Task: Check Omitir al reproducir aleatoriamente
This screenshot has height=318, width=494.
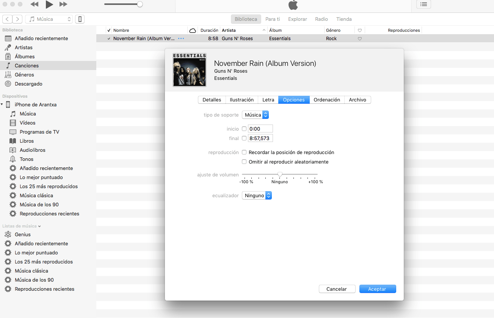Action: tap(244, 162)
